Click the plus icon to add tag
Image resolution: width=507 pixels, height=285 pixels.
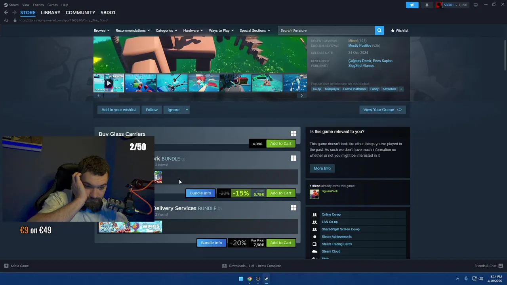pos(401,89)
